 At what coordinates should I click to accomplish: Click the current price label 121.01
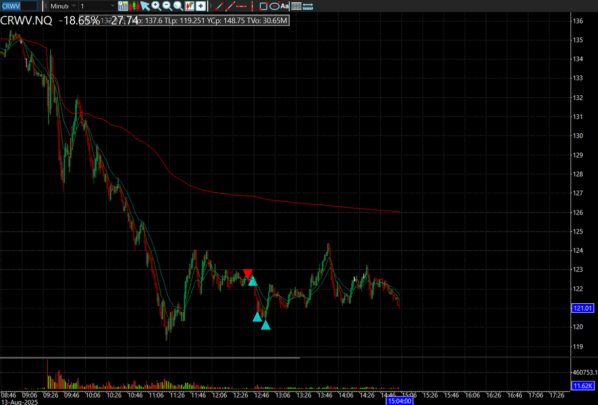click(583, 309)
